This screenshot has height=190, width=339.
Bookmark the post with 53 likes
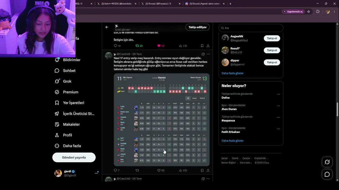point(202,46)
